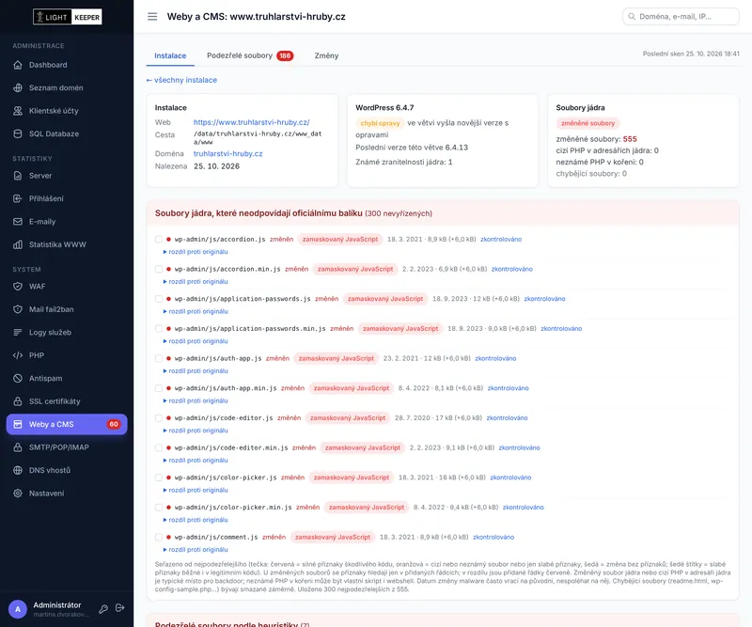Screen dimensions: 752x627
Task: Check the color-picker.js file checkbox
Action: (159, 478)
